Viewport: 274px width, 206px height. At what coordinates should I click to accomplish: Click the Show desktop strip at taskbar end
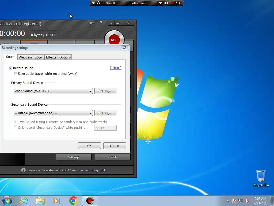point(272,201)
